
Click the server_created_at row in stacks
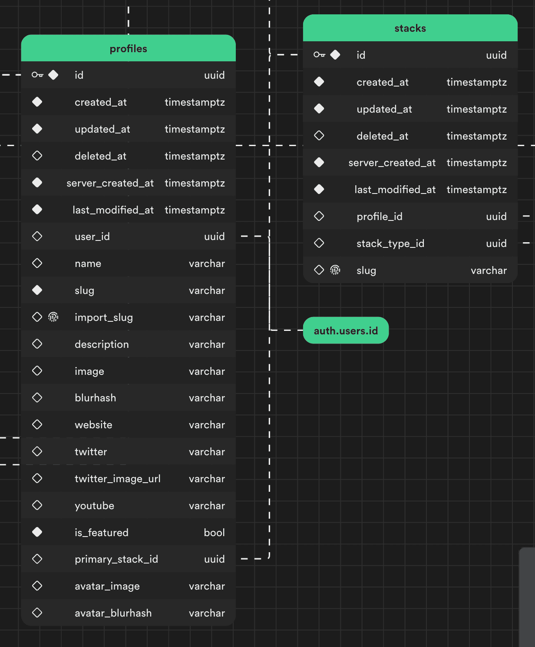click(x=410, y=162)
